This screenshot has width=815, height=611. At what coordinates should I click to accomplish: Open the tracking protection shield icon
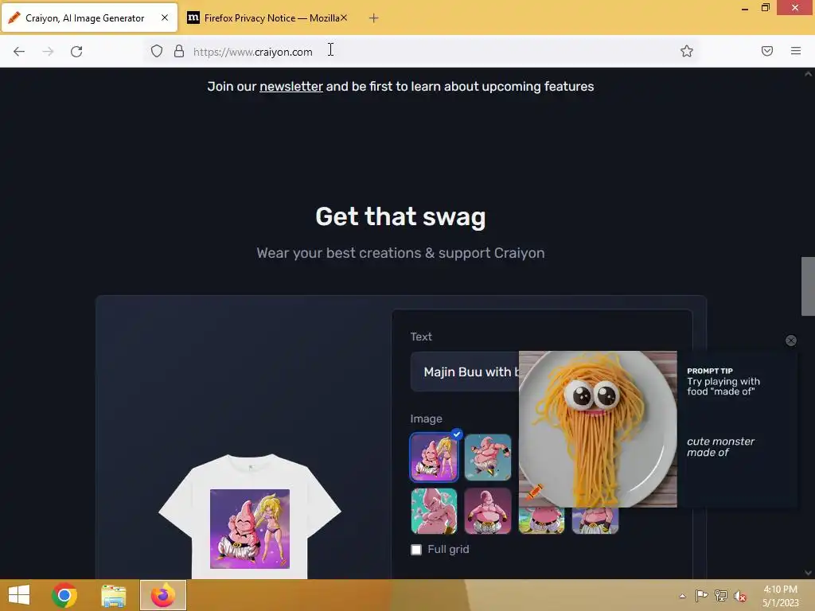pyautogui.click(x=157, y=51)
